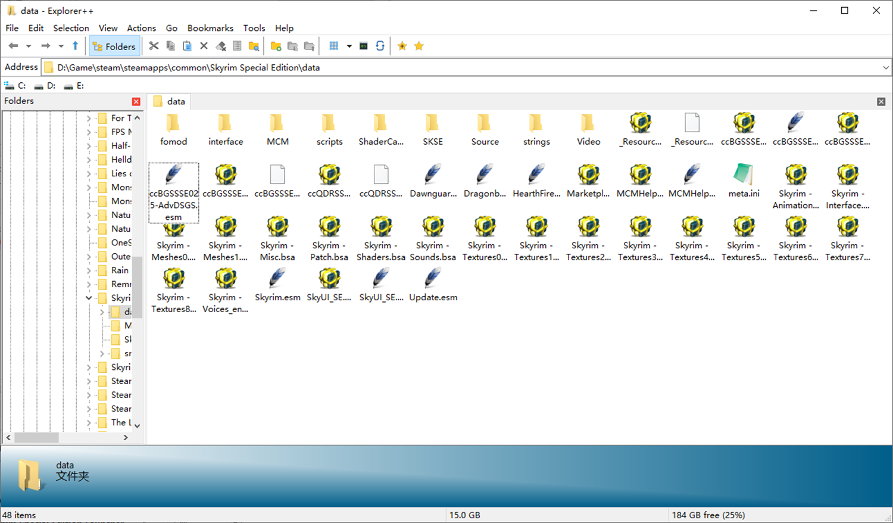The image size is (893, 523).
Task: Open the Forward history dropdown arrow
Action: (x=60, y=46)
